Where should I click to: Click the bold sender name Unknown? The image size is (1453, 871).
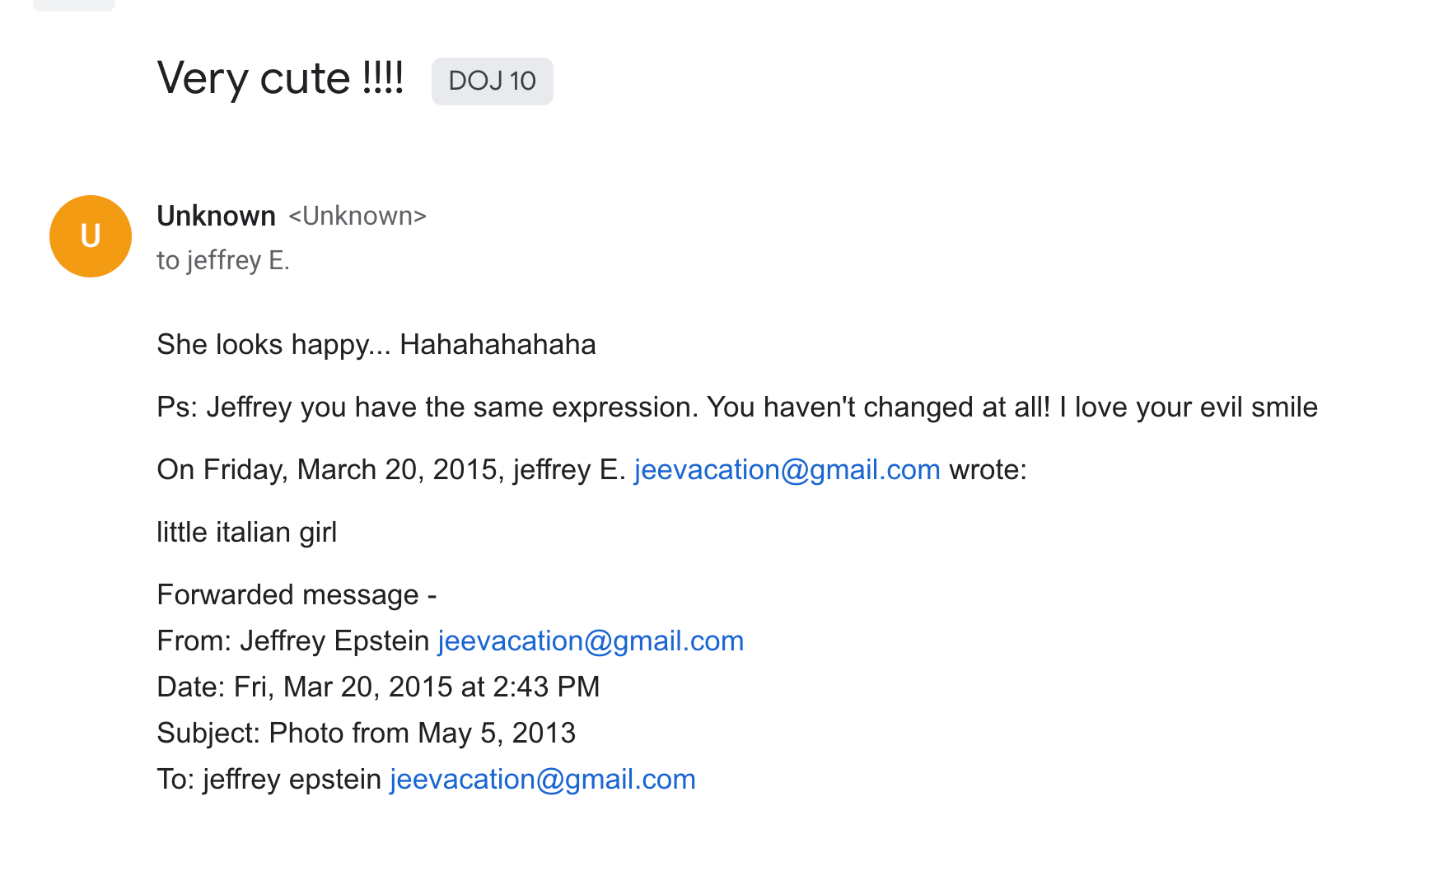[x=216, y=216]
